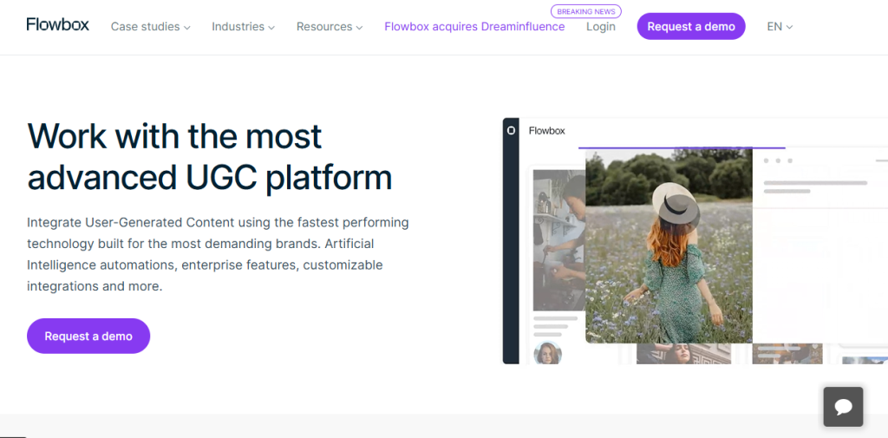Expand the Industries dropdown menu

243,27
